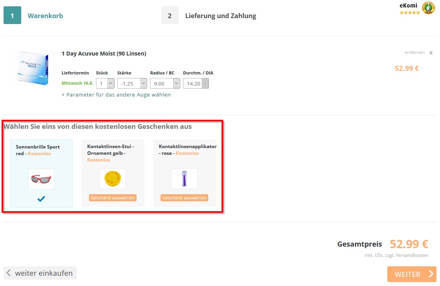Image resolution: width=440 pixels, height=286 pixels.
Task: Click the red sunglasses image
Action: (41, 179)
